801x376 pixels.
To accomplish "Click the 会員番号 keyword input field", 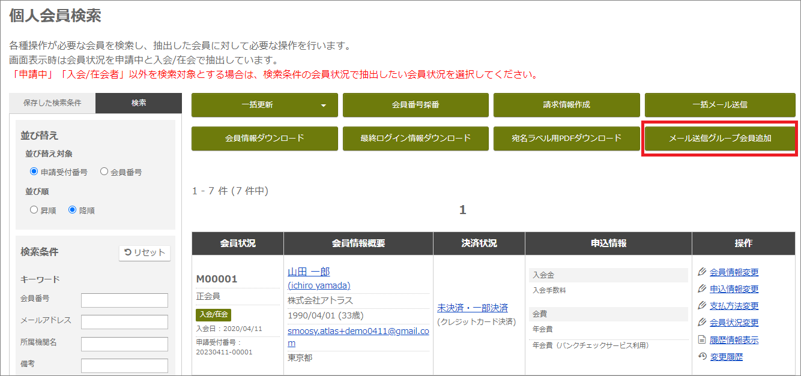I will pos(124,300).
